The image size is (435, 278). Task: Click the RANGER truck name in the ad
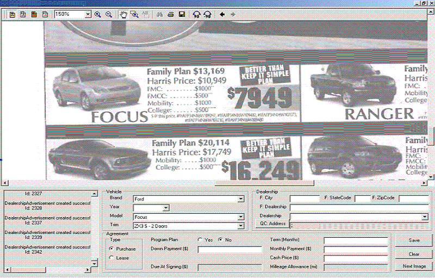(379, 114)
